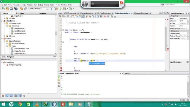Open the Source menu
The image size is (190, 107).
[x=23, y=5]
